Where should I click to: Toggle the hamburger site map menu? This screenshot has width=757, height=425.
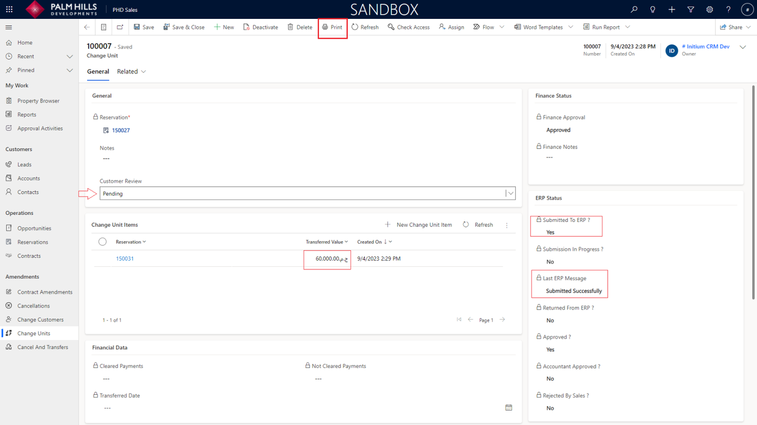[x=9, y=27]
